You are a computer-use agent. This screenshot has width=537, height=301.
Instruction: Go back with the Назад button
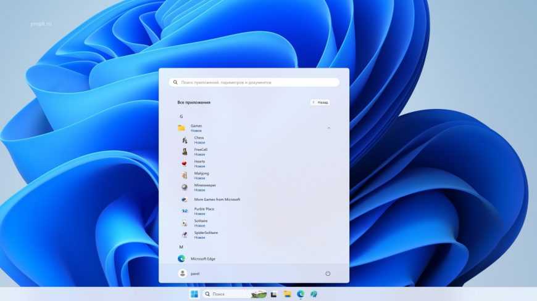click(320, 102)
